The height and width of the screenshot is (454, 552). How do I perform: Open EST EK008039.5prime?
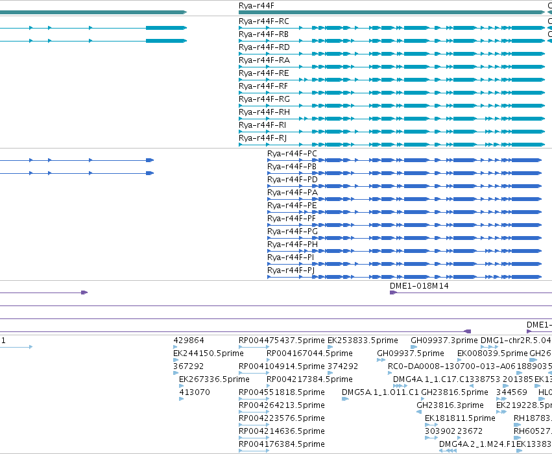(492, 354)
